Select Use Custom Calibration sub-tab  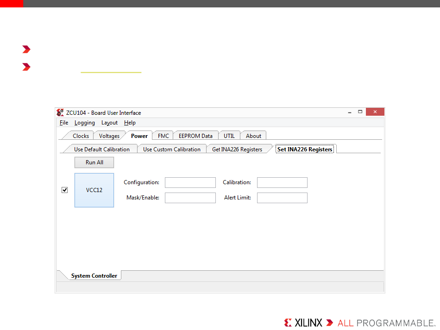click(172, 149)
